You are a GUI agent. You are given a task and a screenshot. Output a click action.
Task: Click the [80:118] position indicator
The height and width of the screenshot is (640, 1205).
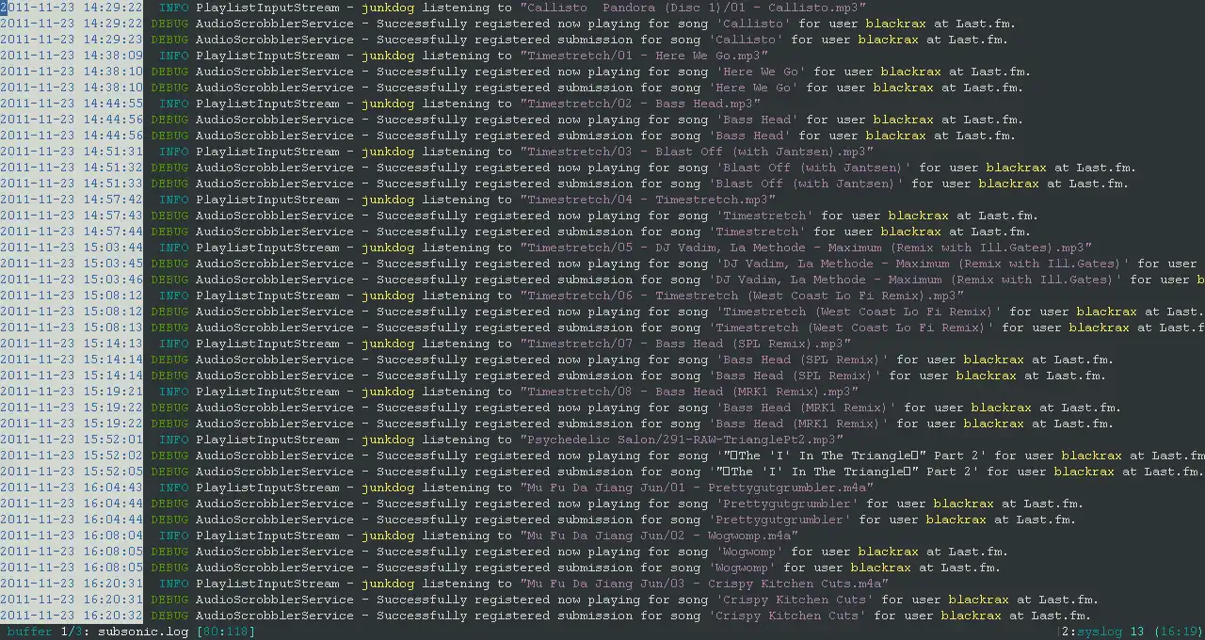[226, 632]
